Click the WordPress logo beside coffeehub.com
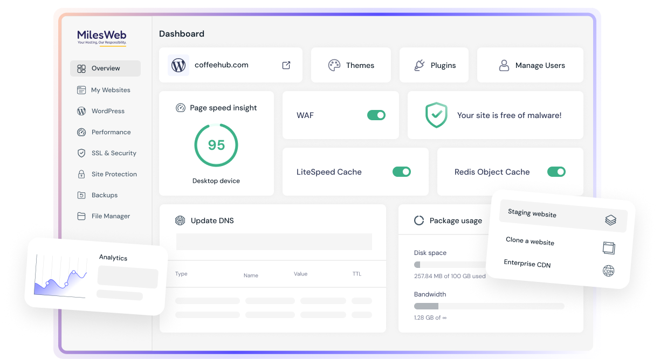This screenshot has height=359, width=660. (x=178, y=65)
